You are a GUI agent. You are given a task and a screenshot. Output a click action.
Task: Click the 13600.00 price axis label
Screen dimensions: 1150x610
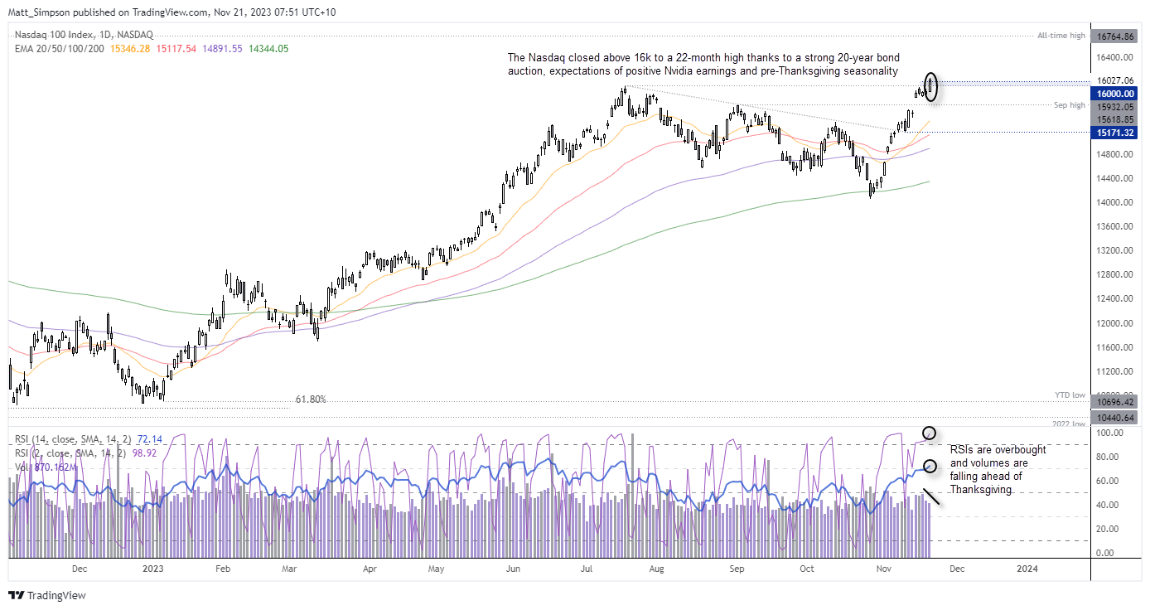(x=1115, y=226)
